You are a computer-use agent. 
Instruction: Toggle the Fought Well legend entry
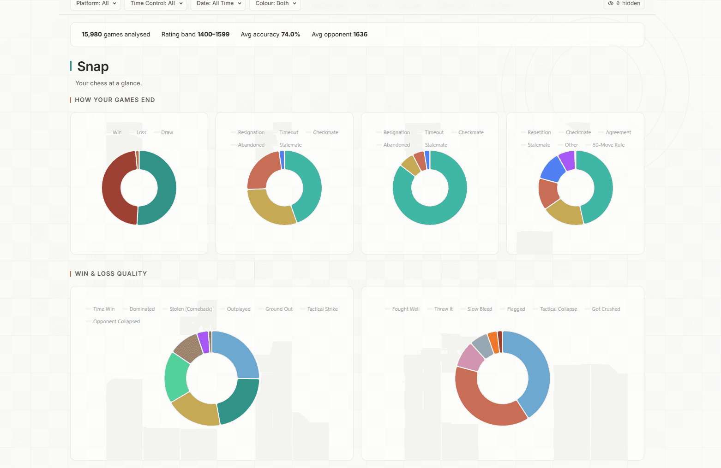(x=403, y=309)
